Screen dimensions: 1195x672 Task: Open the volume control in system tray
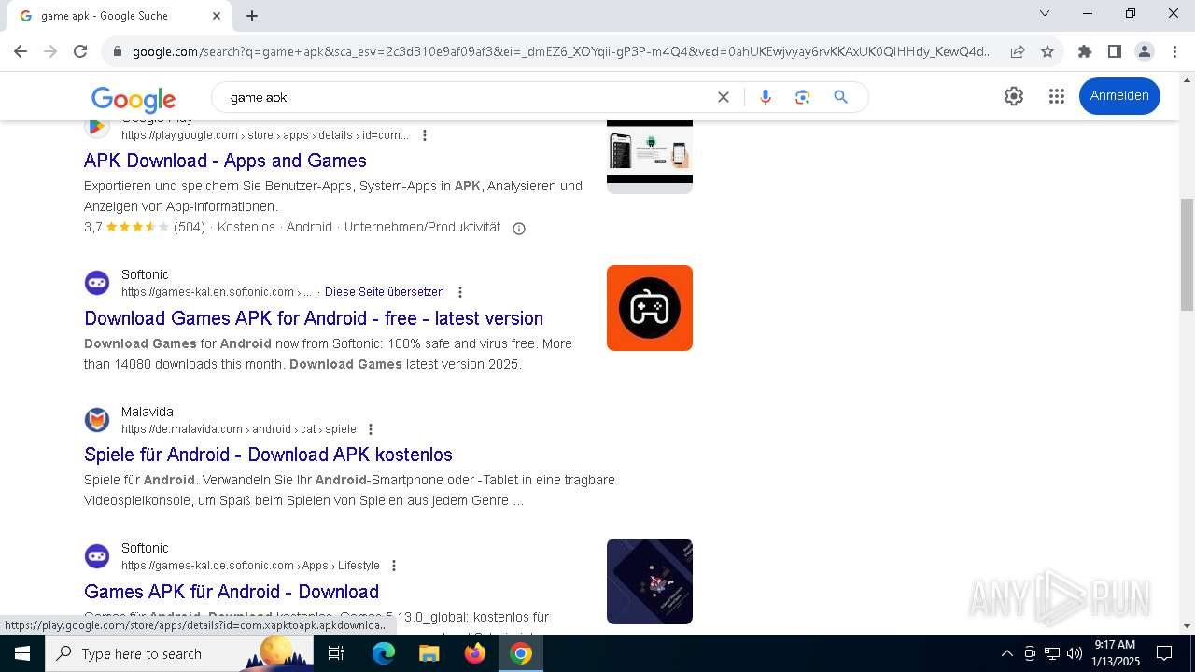1074,653
